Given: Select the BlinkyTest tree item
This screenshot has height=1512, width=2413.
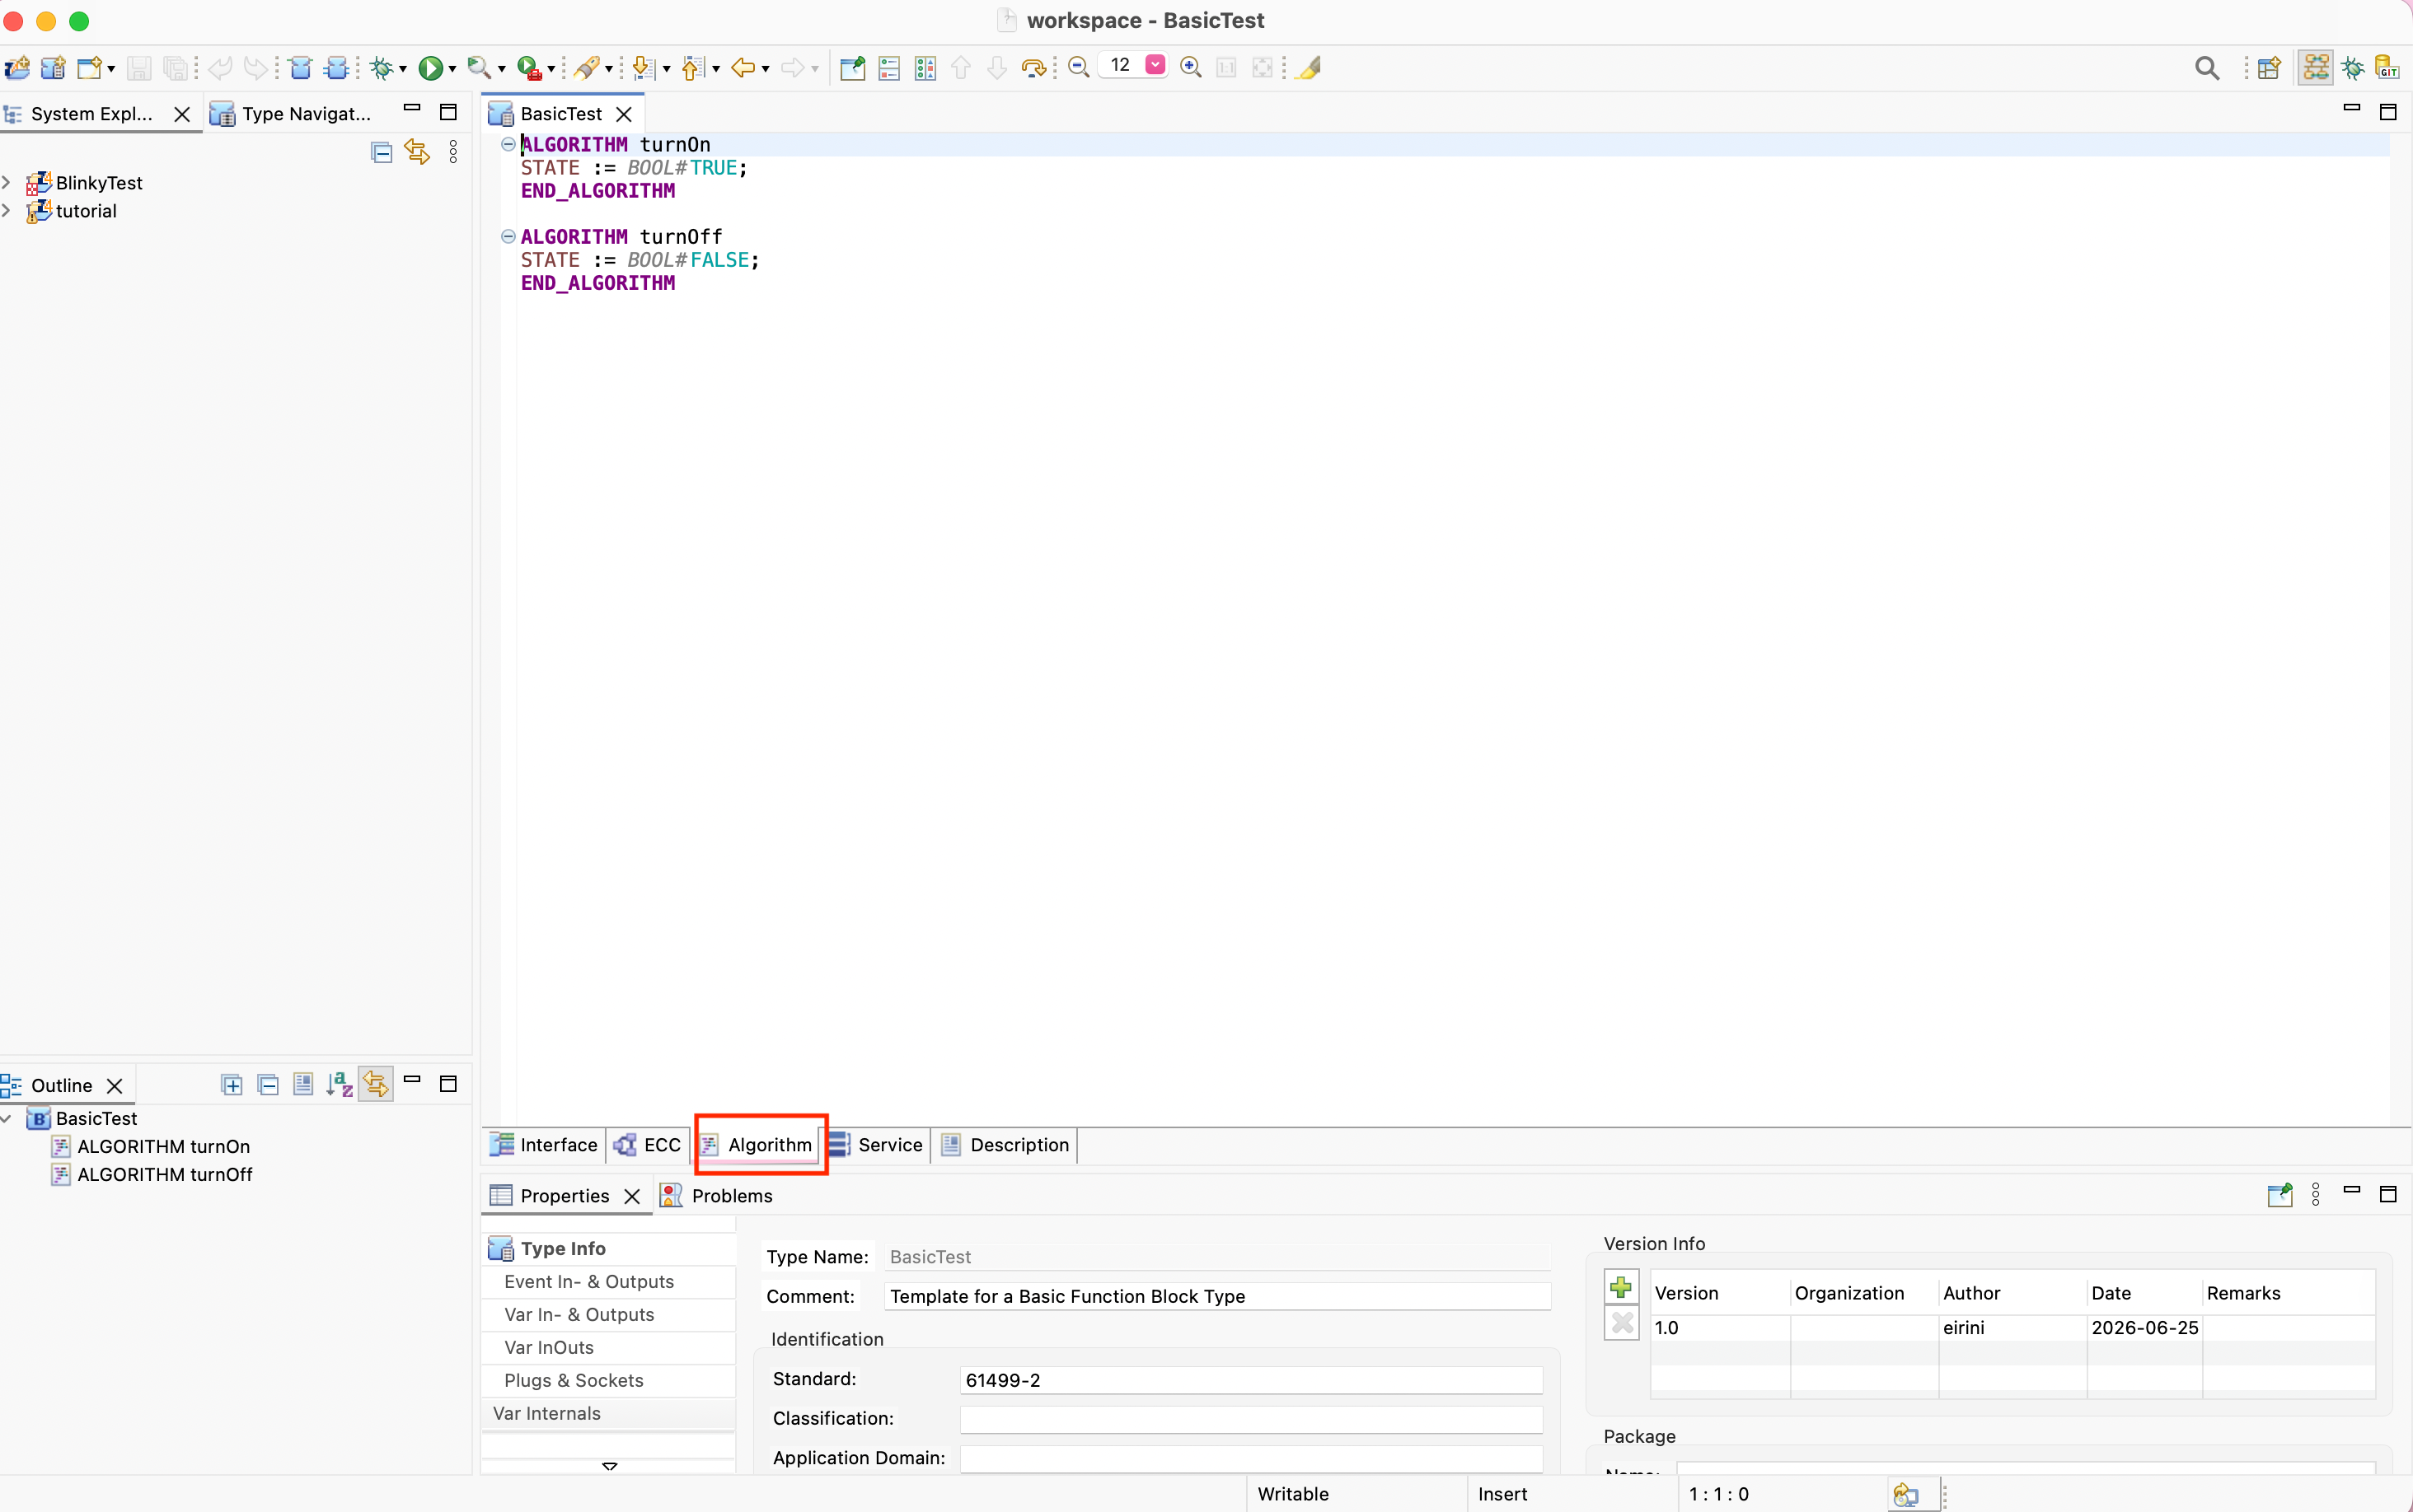Looking at the screenshot, I should pyautogui.click(x=99, y=183).
